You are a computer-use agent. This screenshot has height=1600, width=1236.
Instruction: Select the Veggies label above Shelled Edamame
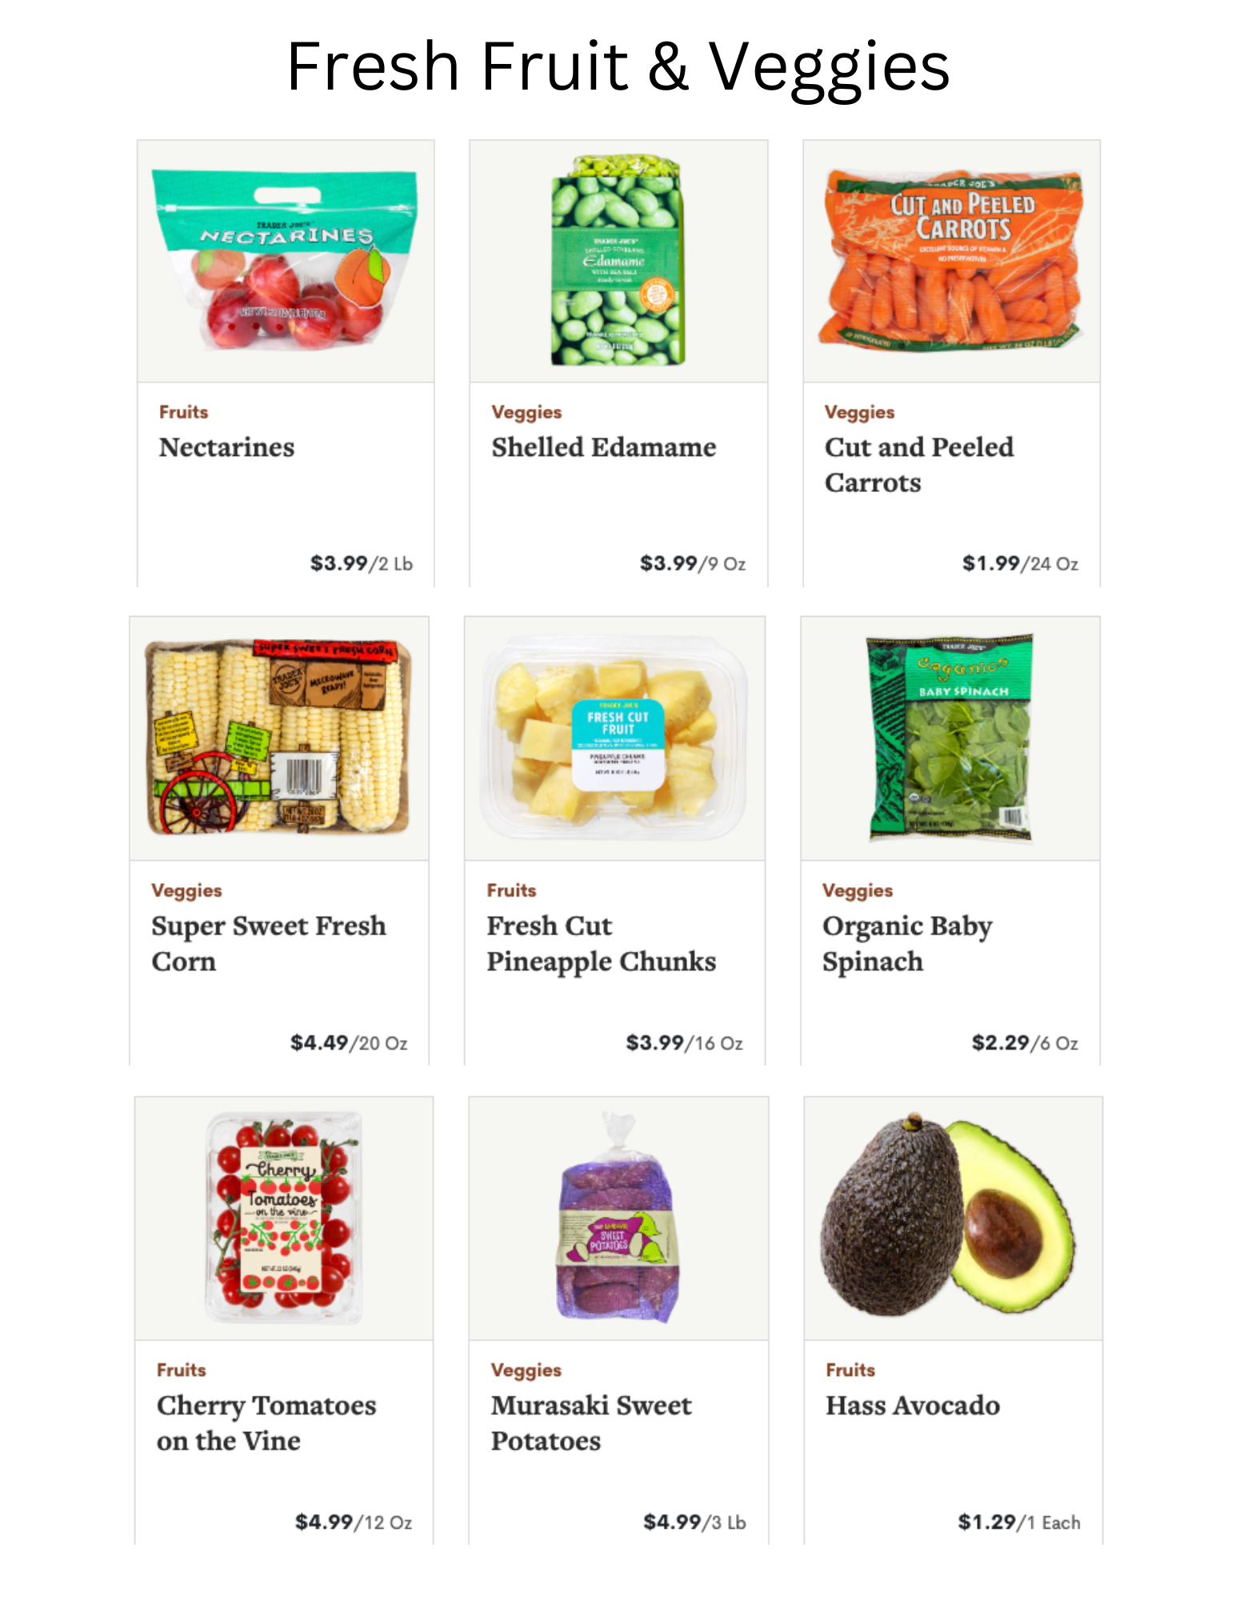click(x=526, y=412)
